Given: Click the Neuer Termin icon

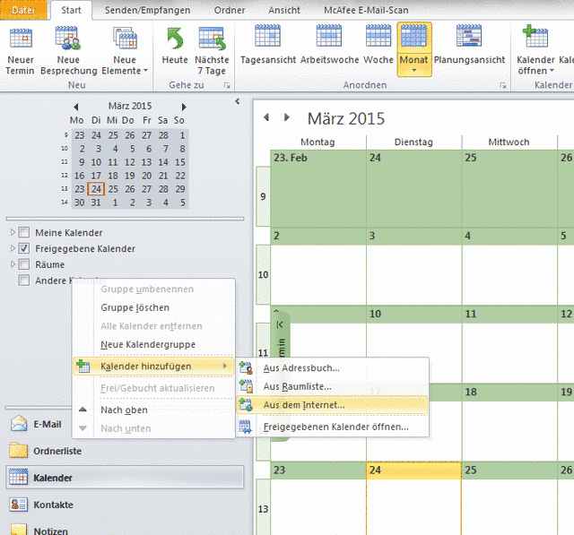Looking at the screenshot, I should point(20,39).
